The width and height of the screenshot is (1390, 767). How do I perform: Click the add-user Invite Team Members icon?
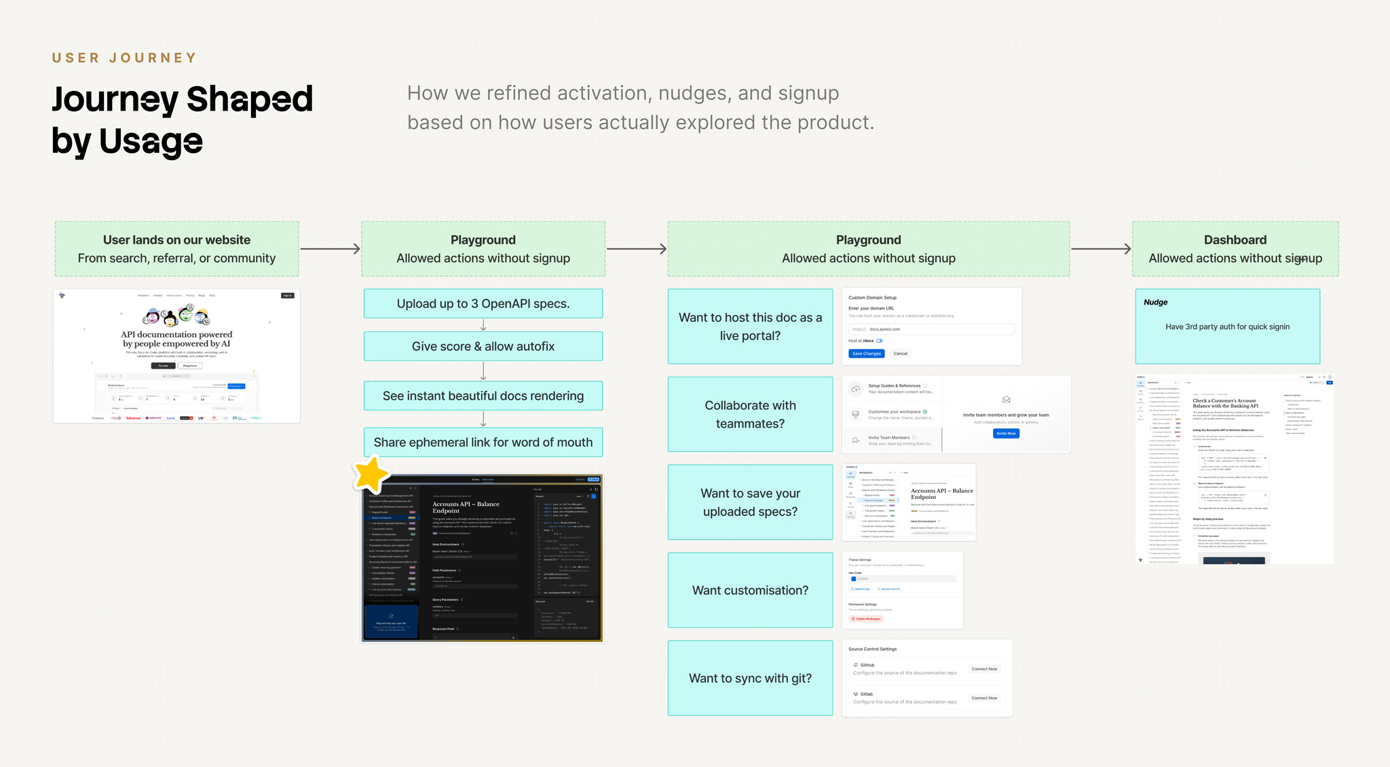pos(856,441)
